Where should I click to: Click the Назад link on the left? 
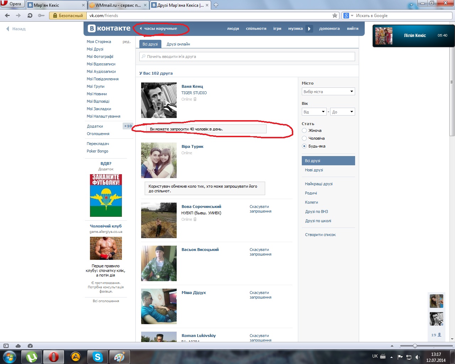[16, 29]
